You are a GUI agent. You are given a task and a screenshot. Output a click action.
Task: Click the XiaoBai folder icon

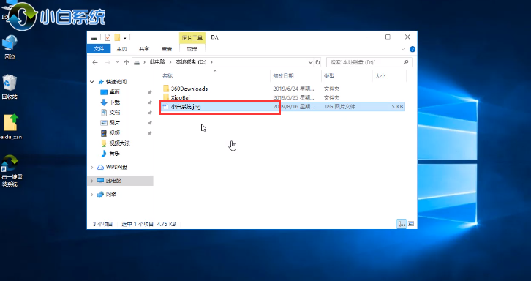[165, 97]
